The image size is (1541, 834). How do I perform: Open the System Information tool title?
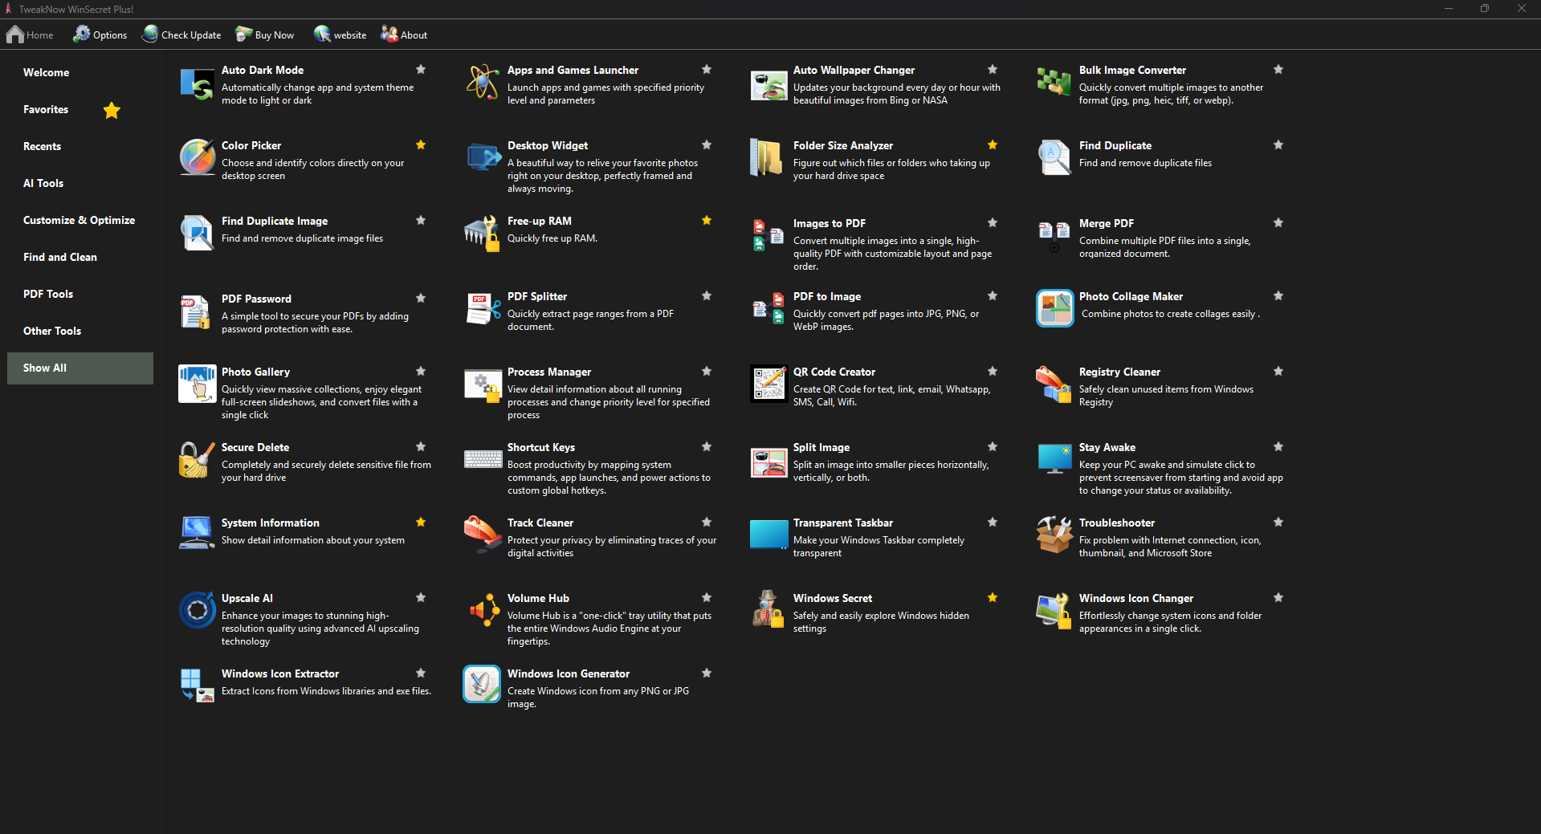(x=271, y=523)
